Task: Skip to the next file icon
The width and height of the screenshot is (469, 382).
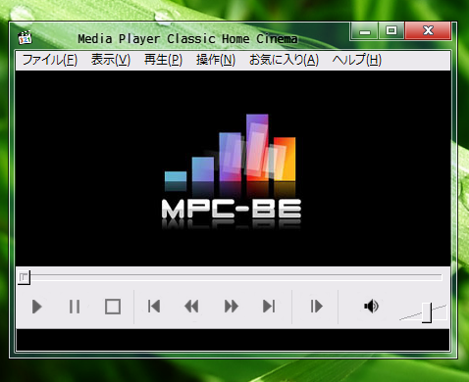Action: coord(269,307)
